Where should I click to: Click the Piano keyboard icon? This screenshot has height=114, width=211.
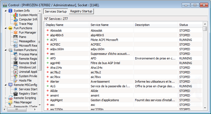(16, 37)
